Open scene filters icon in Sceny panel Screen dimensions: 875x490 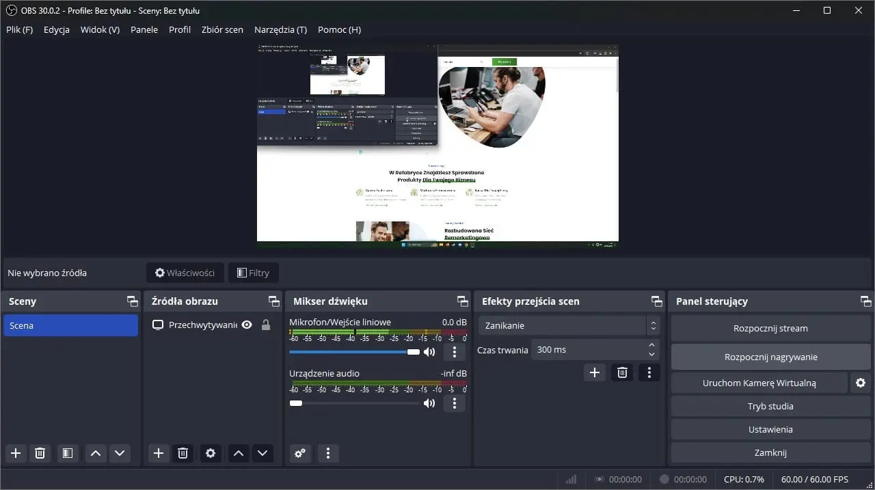click(67, 453)
